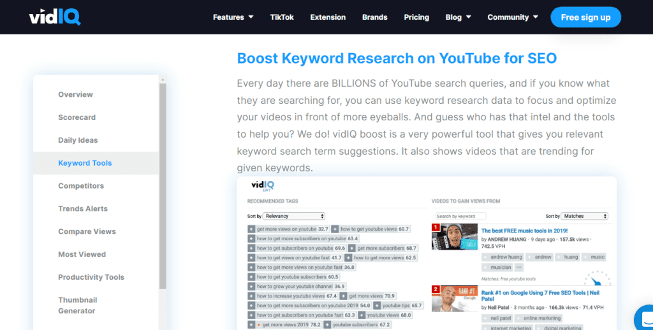Click the sidebar vertical scrollbar thumb
This screenshot has width=653, height=330.
pos(163,186)
